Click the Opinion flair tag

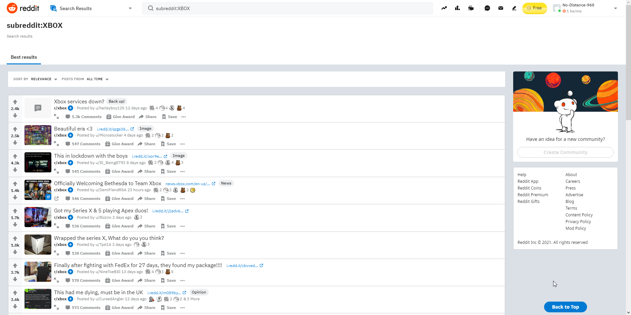(x=199, y=292)
